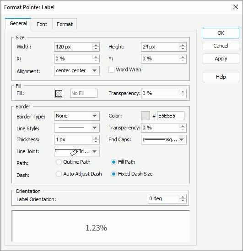Decrease Height with the down spinner arrow
243x251 pixels.
(x=183, y=48)
